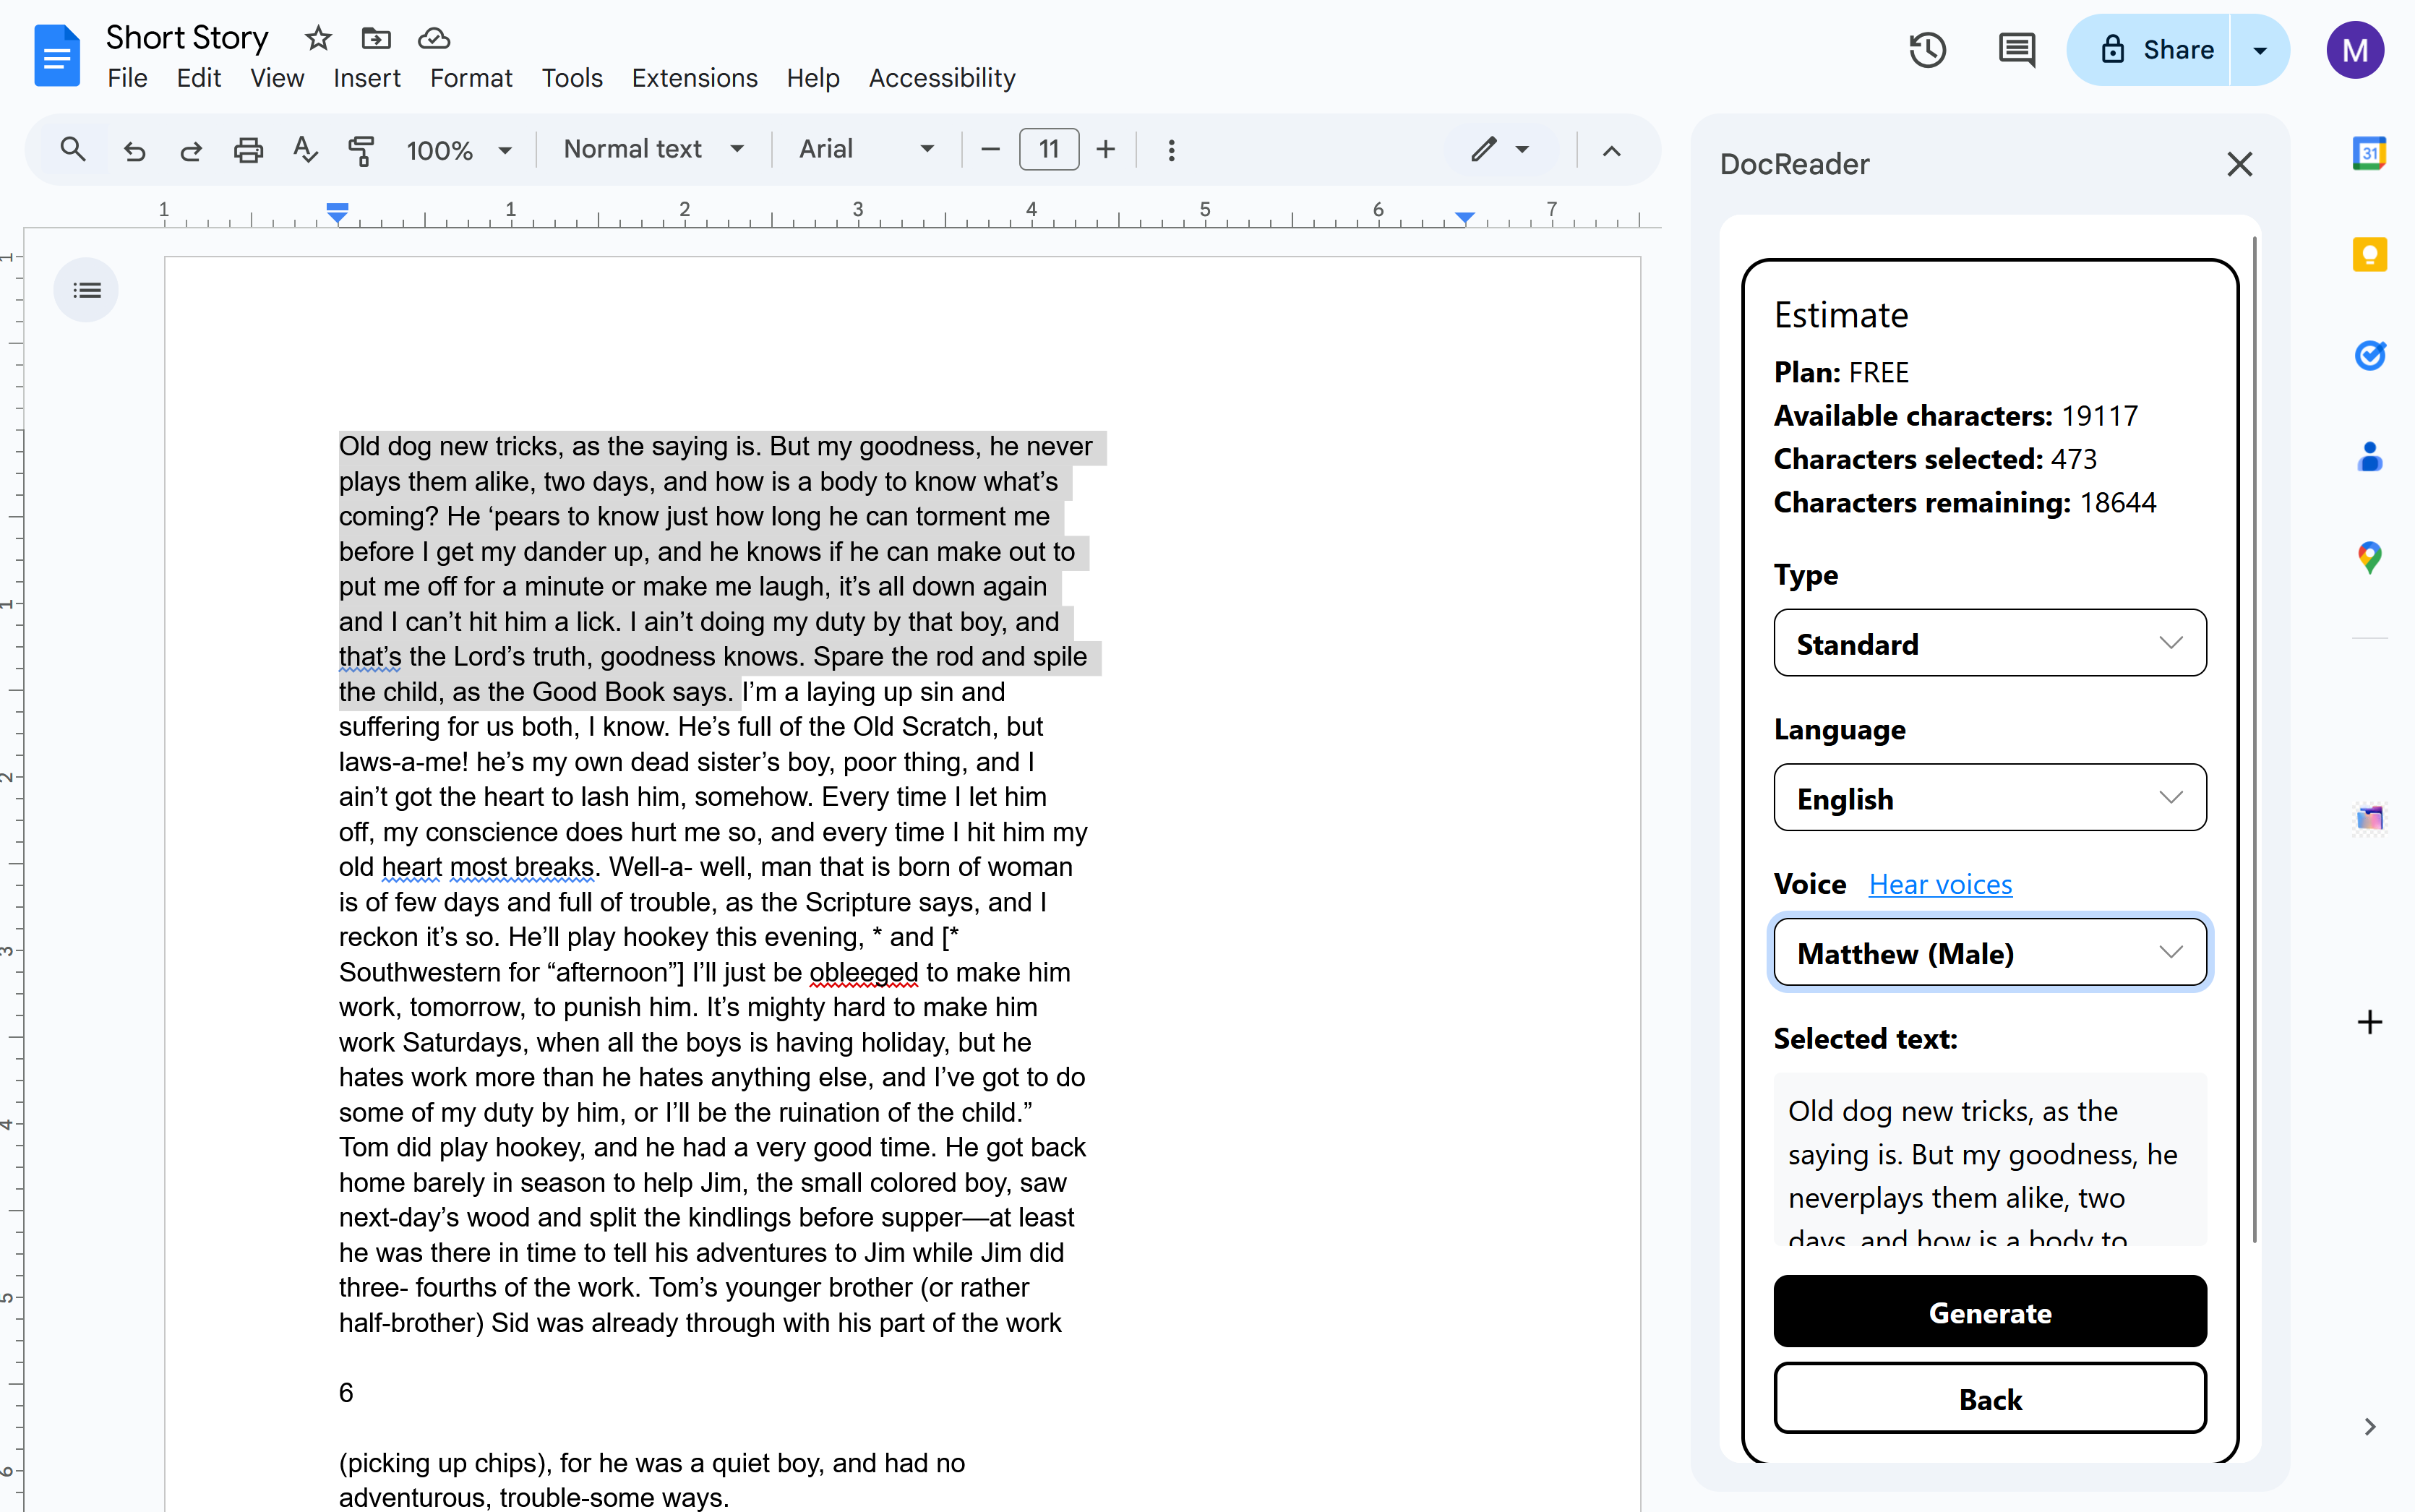Click the "Plan: FREE" line
The height and width of the screenshot is (1512, 2415).
1840,373
